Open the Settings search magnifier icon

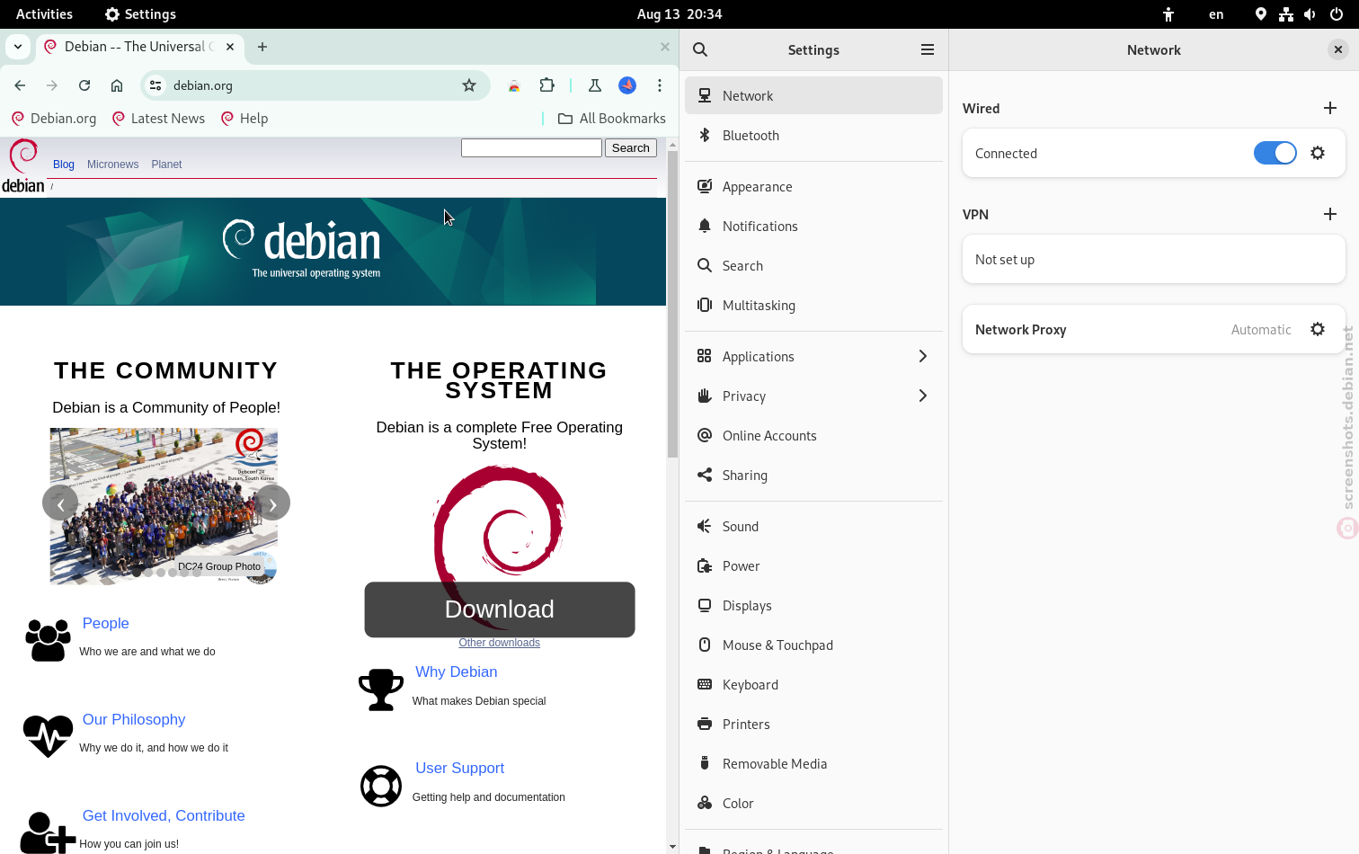coord(700,50)
